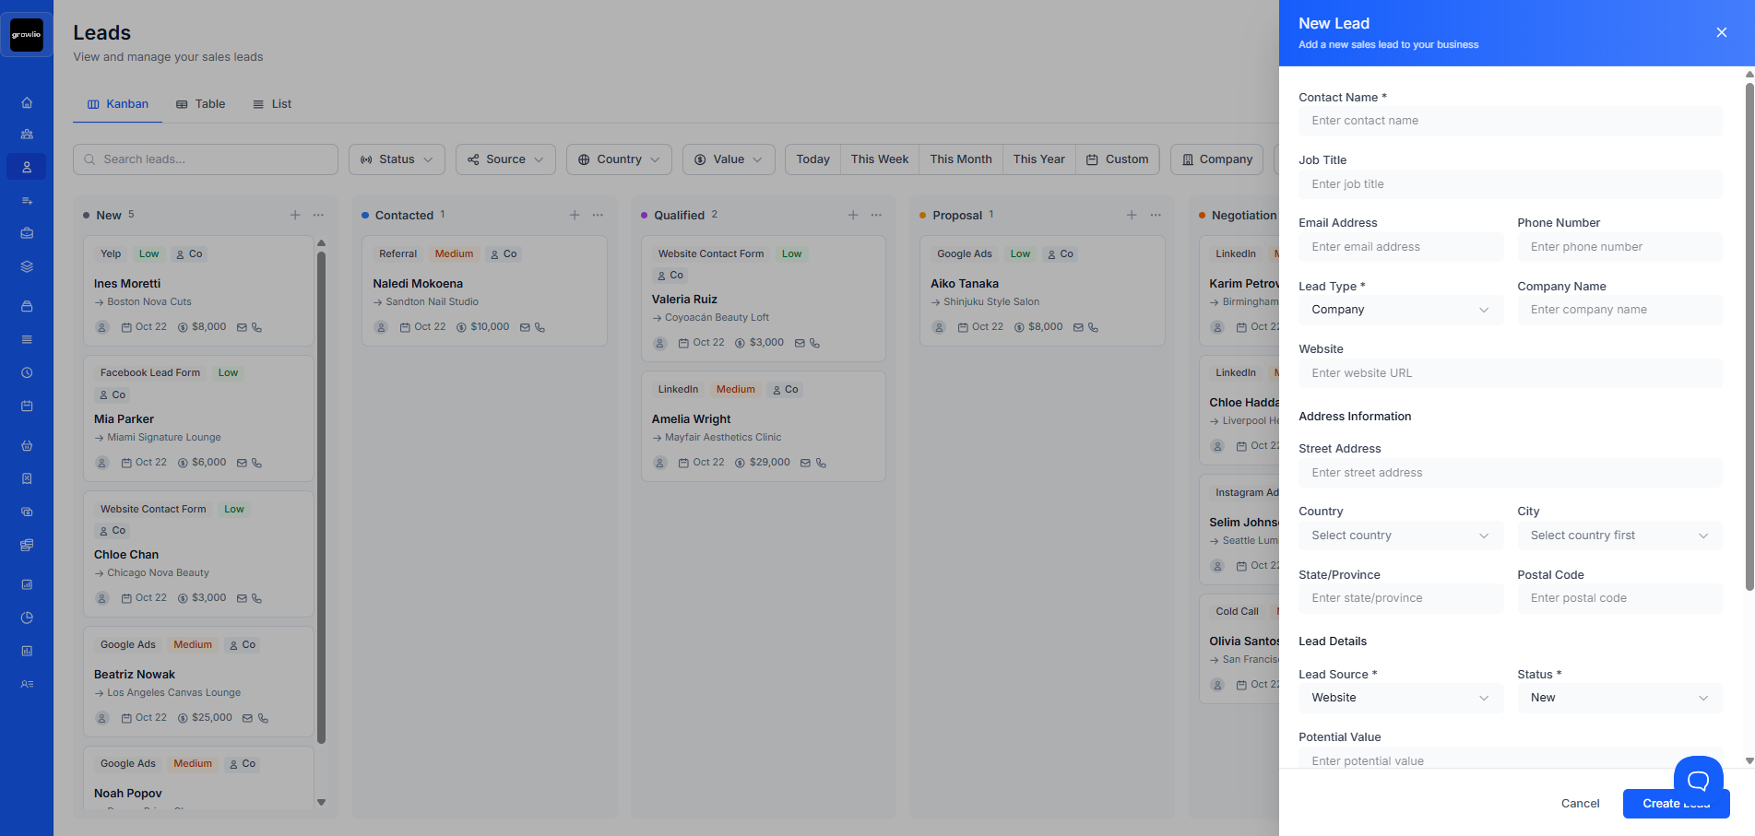Click the Postal Code input field
This screenshot has height=836, width=1755.
coord(1619,598)
